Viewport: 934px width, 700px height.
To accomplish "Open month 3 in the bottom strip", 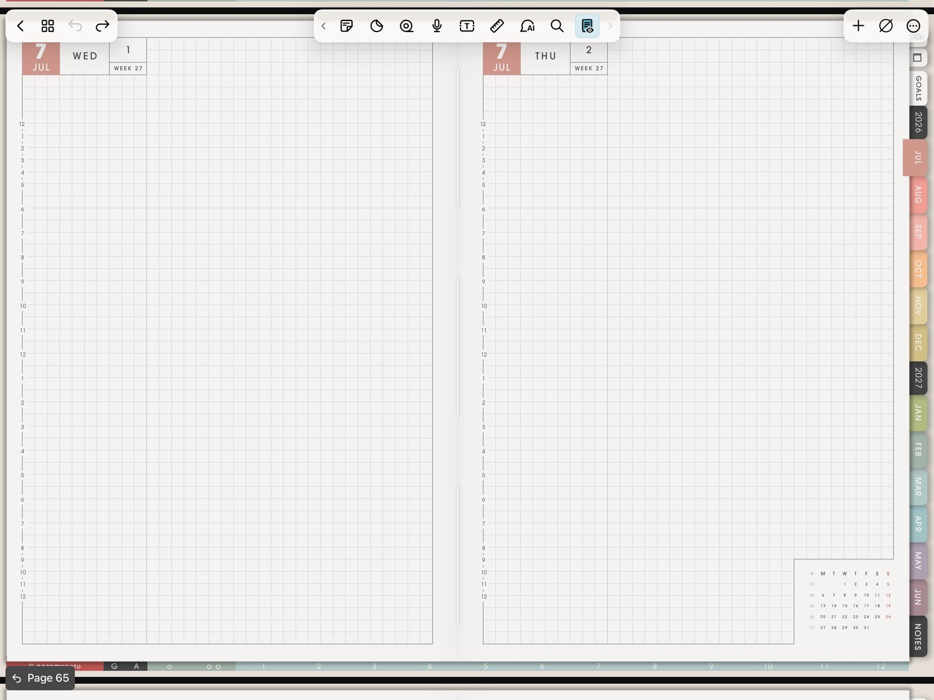I will [374, 666].
